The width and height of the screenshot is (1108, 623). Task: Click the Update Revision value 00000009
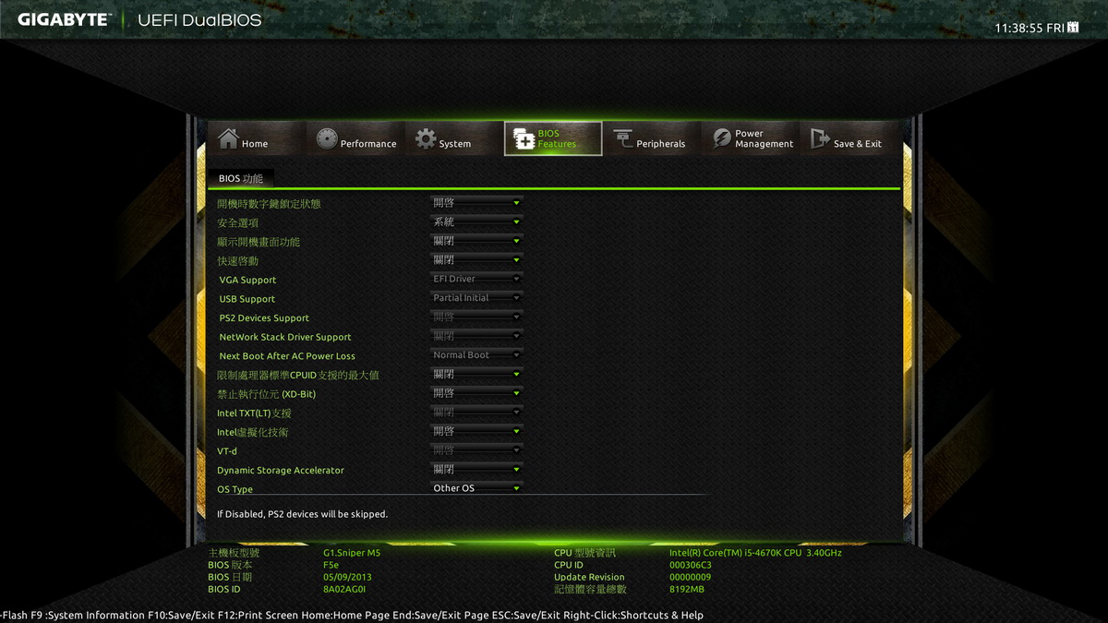[691, 577]
